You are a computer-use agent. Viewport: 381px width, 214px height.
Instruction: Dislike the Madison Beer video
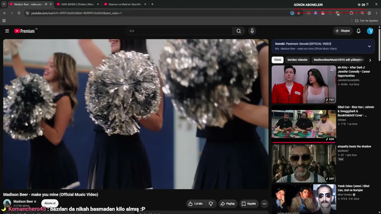[211, 204]
